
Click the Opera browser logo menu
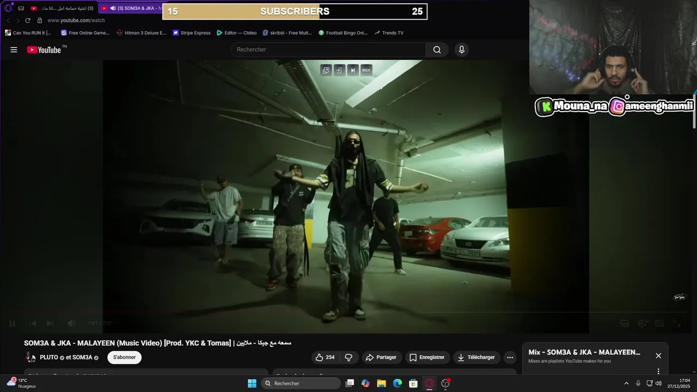click(8, 8)
